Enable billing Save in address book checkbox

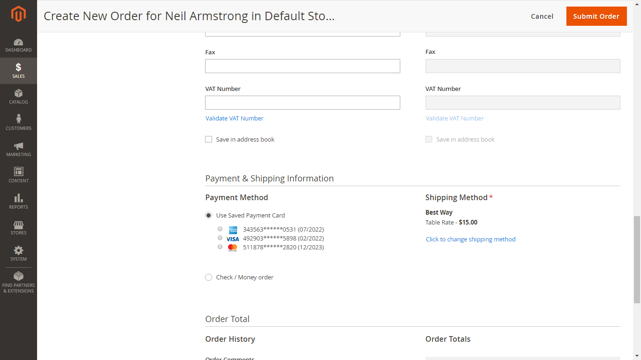coord(209,139)
